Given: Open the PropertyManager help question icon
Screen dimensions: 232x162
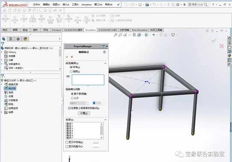Looking at the screenshot, I should point(104,52).
